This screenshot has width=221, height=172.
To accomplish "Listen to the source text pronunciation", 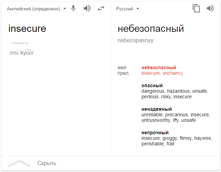I will pos(87,9).
